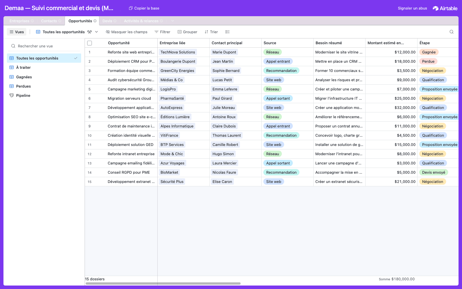Click the Copier la base copy icon

pos(131,8)
